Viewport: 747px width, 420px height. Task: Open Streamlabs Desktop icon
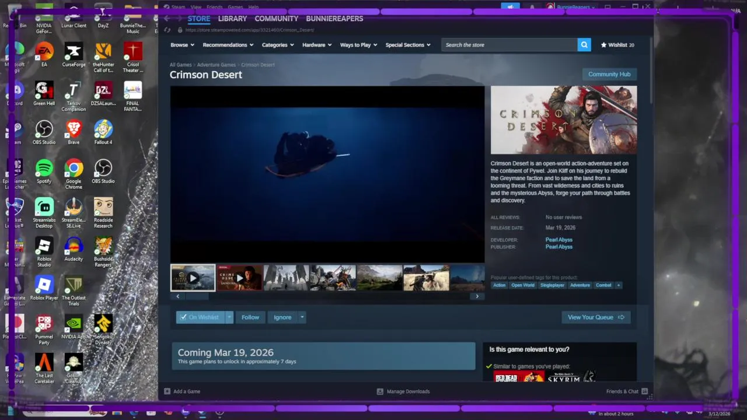[x=44, y=213]
